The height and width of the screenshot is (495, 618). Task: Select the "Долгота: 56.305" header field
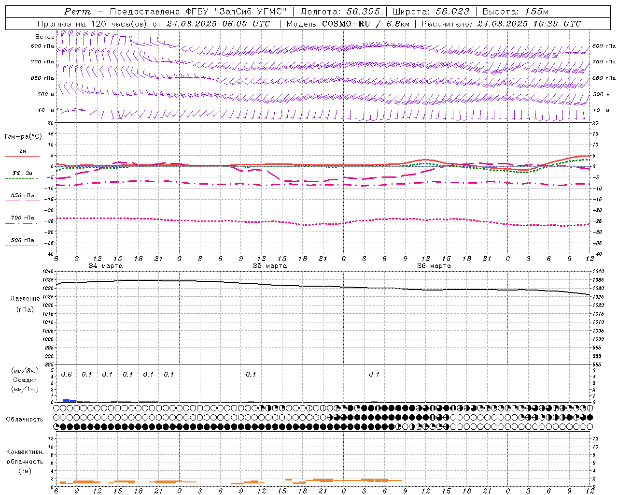click(x=340, y=12)
